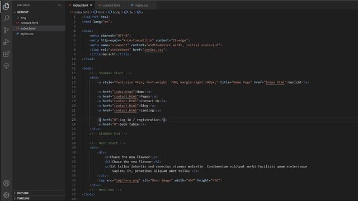Click line number 12 in gutter
Screen dimensions: 358x201
pos(73,68)
